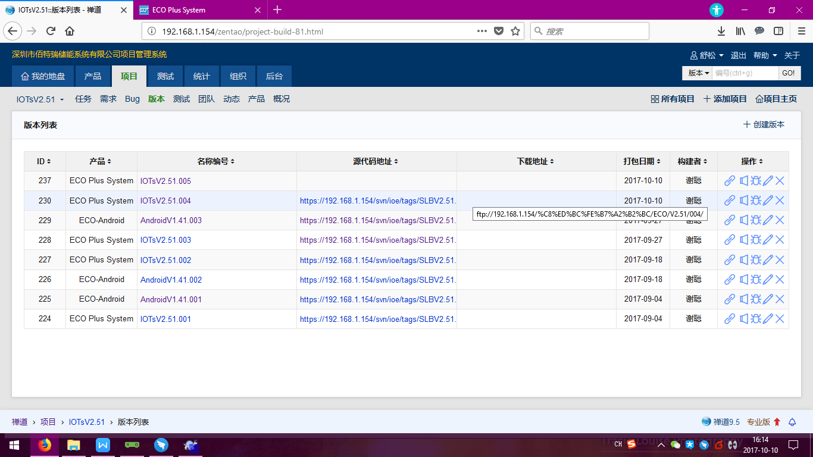Click the 创建版本 create build button
Viewport: 813px width, 457px height.
764,124
